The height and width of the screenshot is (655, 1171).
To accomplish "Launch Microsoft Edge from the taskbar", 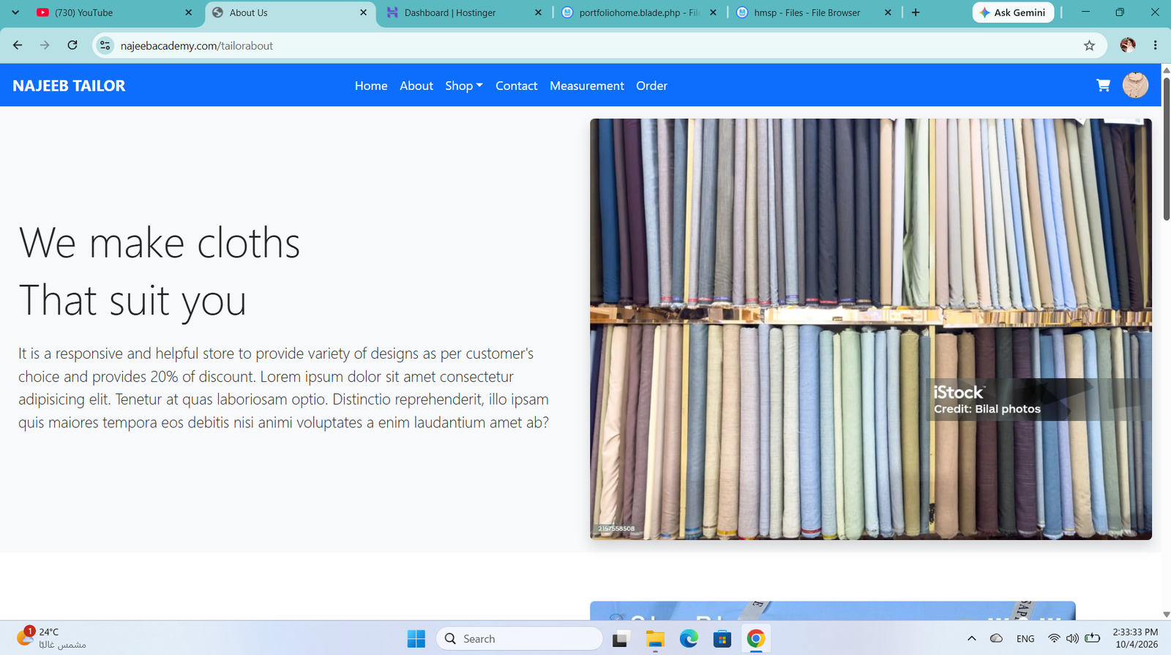I will (x=689, y=639).
